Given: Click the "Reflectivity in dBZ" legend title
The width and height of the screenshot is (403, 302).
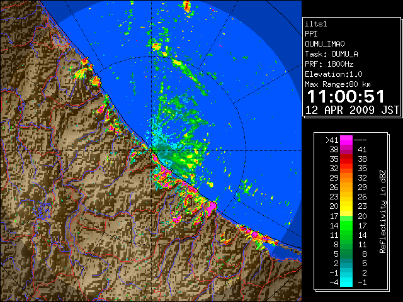Looking at the screenshot, I should point(383,211).
